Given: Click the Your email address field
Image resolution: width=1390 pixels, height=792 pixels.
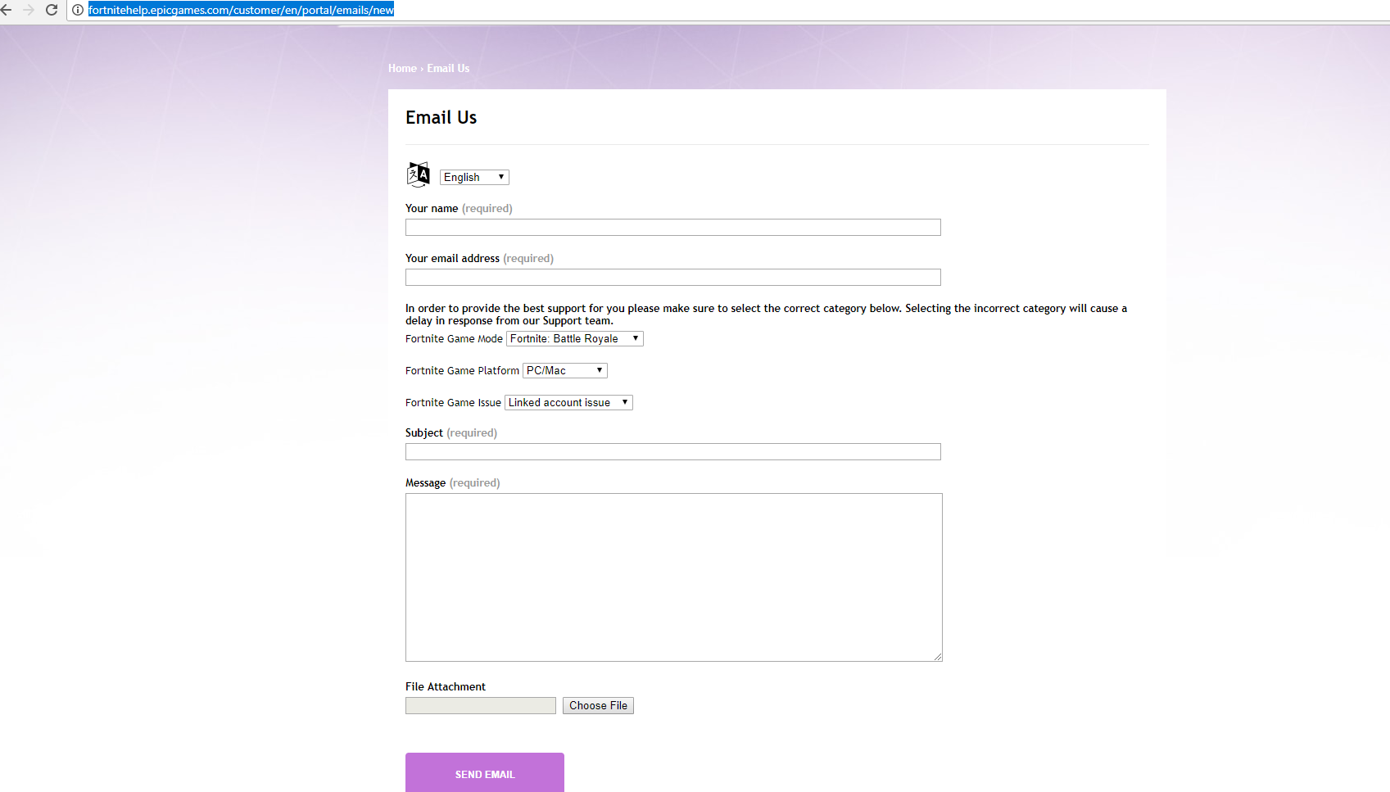Looking at the screenshot, I should [673, 277].
